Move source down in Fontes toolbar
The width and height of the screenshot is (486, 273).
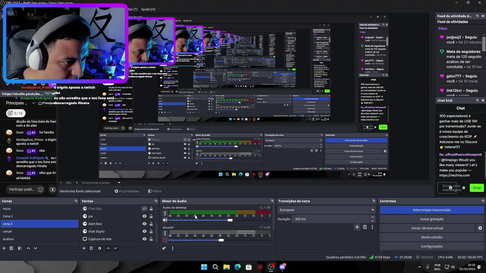(x=115, y=248)
